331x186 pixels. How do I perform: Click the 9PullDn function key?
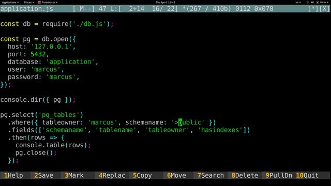pos(279,176)
